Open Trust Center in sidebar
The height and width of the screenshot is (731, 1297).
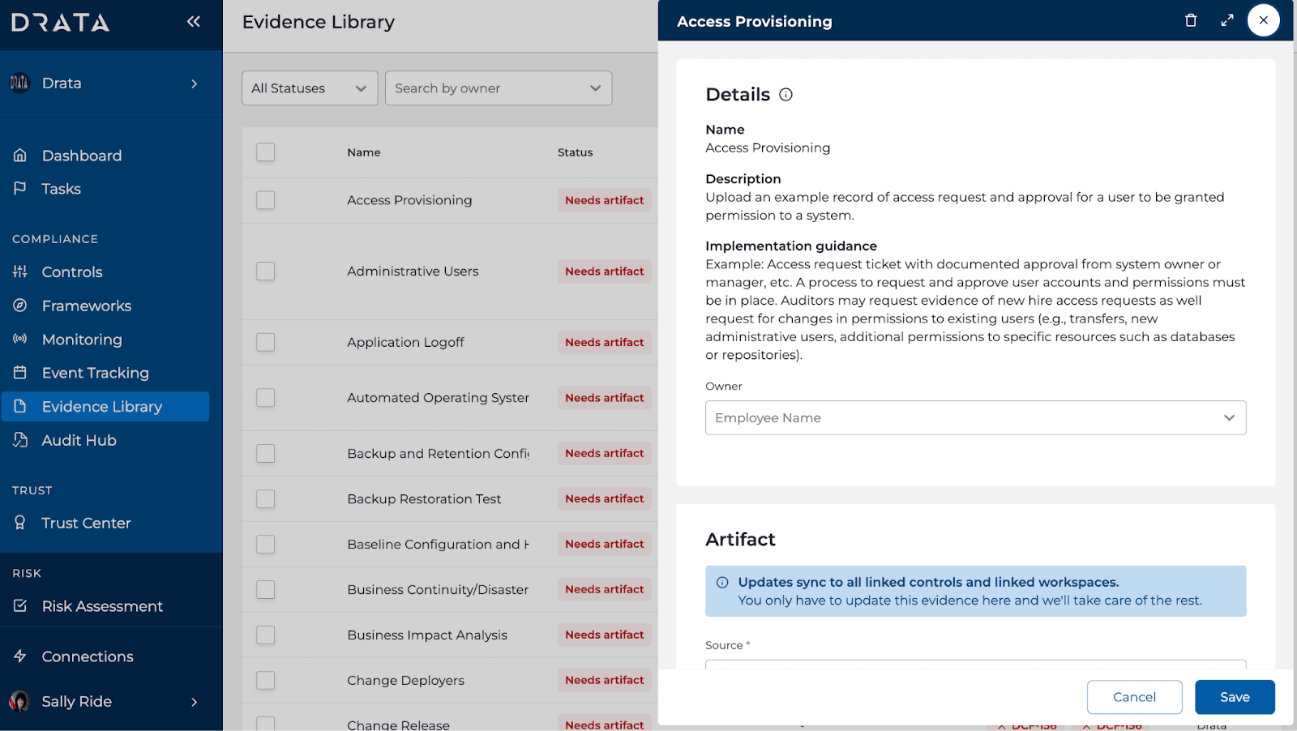86,524
